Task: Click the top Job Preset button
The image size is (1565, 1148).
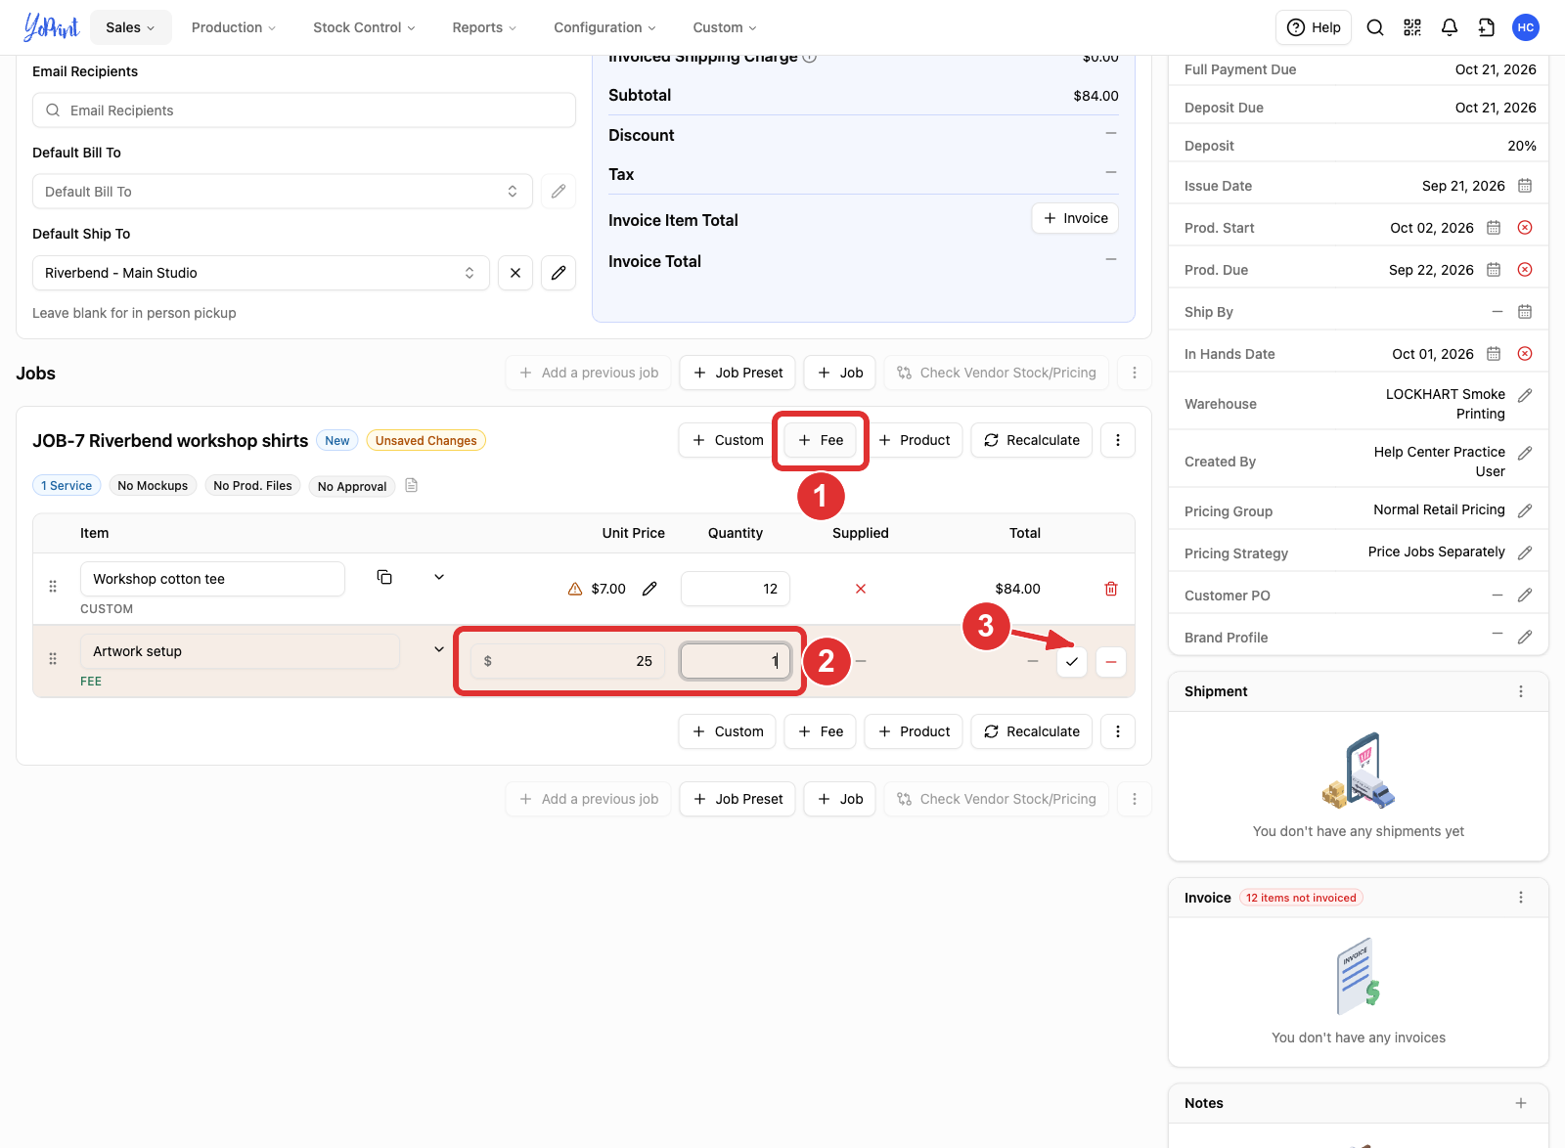Action: [x=738, y=373]
